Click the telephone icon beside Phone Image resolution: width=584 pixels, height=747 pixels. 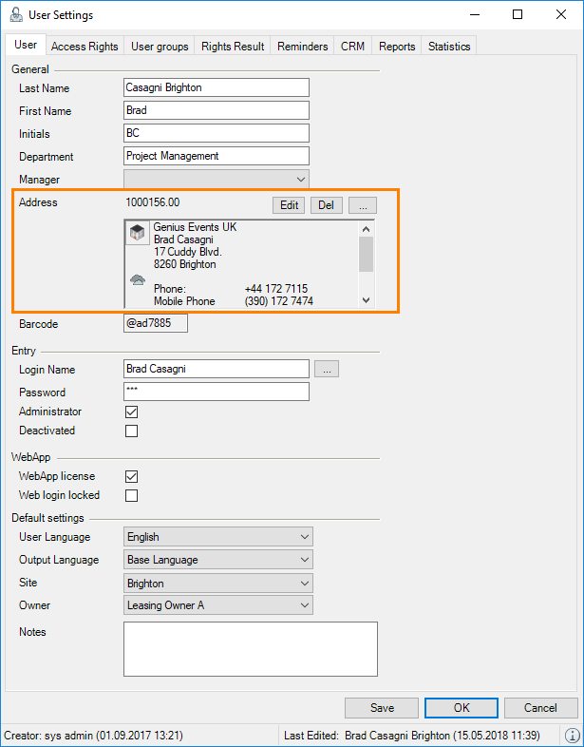pos(138,281)
